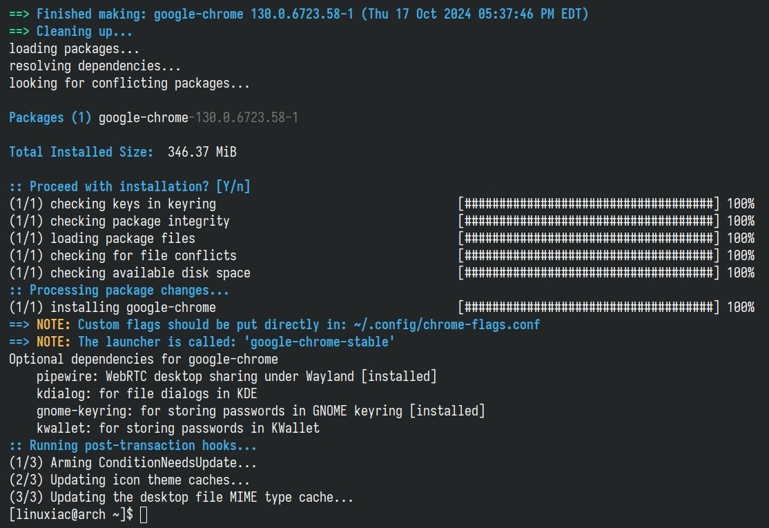Click 'installing google-chrome' line
Image resolution: width=769 pixels, height=528 pixels.
pyautogui.click(x=113, y=307)
